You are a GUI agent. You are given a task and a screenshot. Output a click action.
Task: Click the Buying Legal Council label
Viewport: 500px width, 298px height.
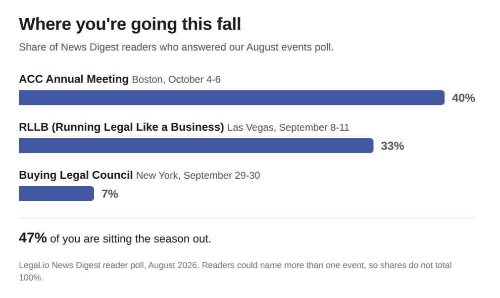tap(76, 175)
